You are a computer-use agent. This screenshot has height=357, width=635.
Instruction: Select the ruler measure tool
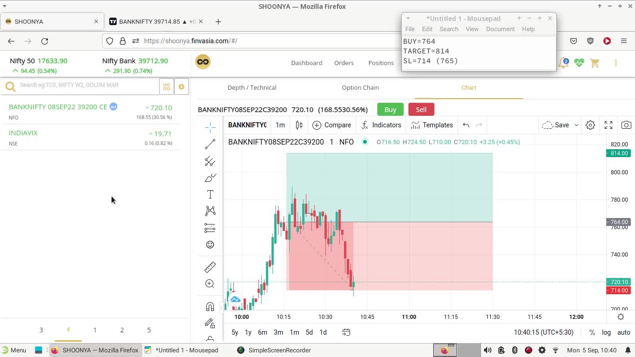tap(210, 267)
